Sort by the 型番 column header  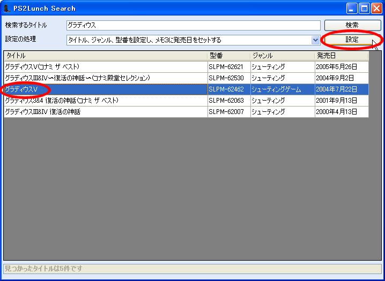pyautogui.click(x=229, y=56)
